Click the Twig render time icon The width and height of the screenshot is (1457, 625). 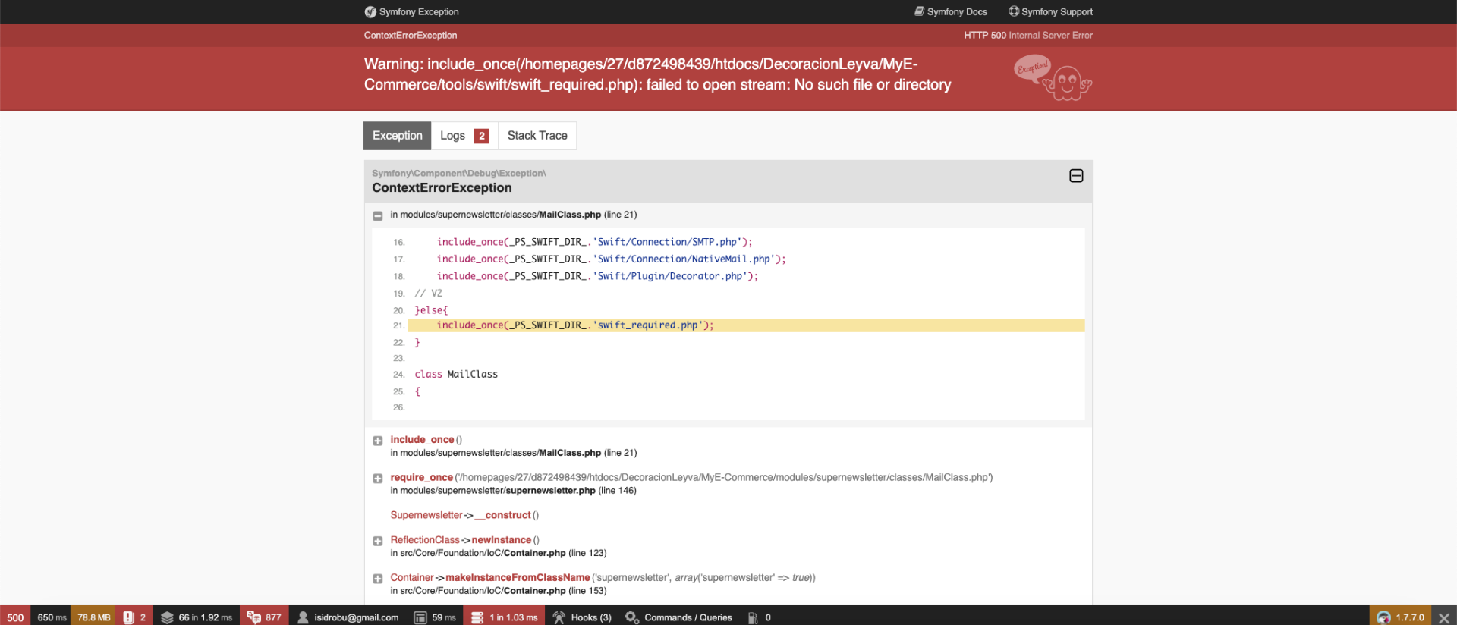coord(420,617)
